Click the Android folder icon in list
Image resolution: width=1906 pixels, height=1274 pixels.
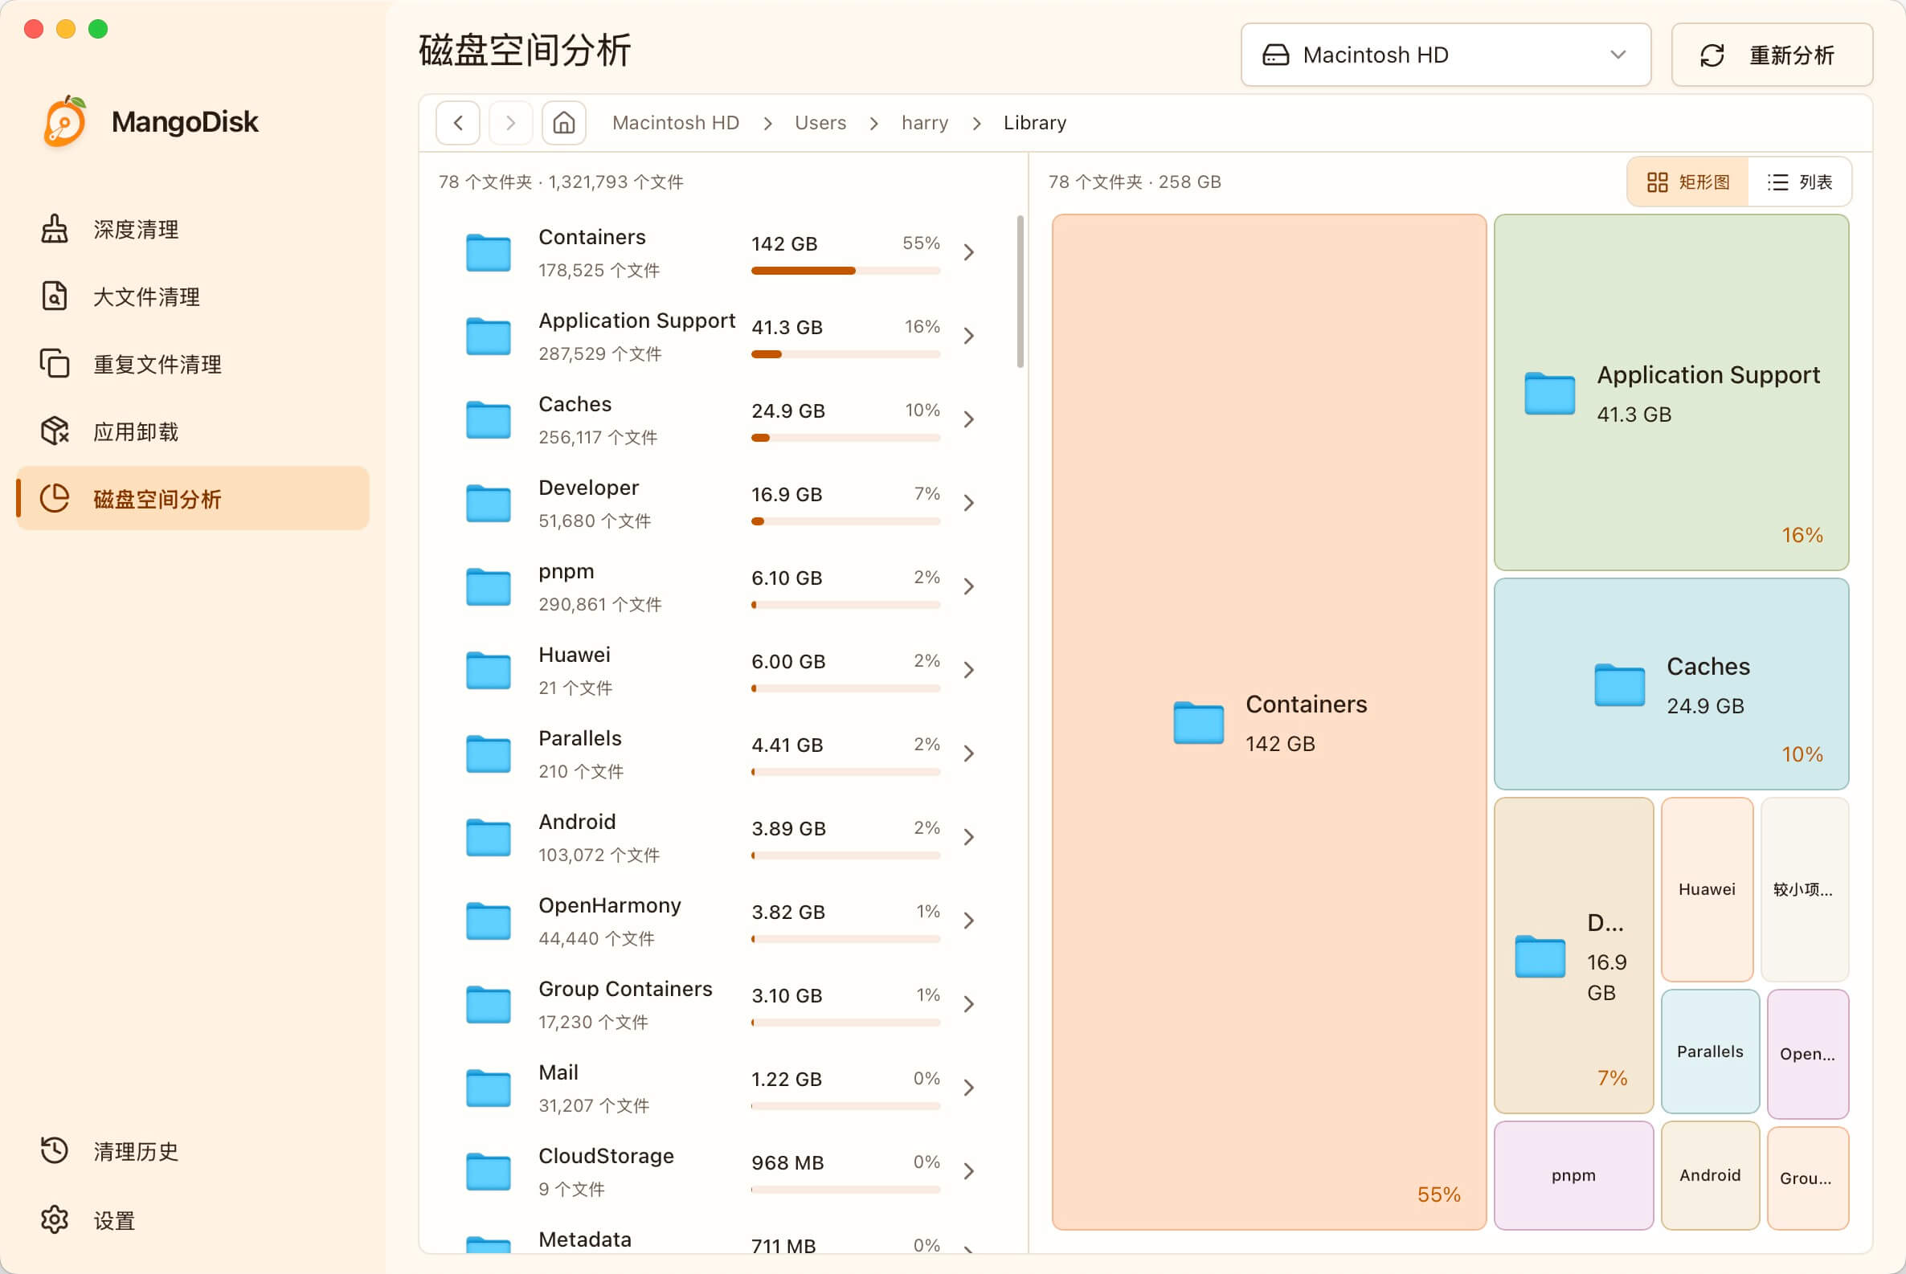488,839
